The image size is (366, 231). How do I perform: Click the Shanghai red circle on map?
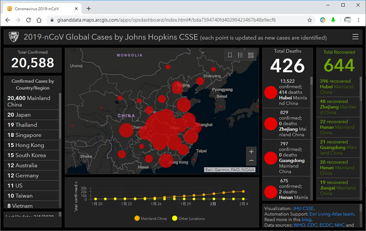(196, 127)
